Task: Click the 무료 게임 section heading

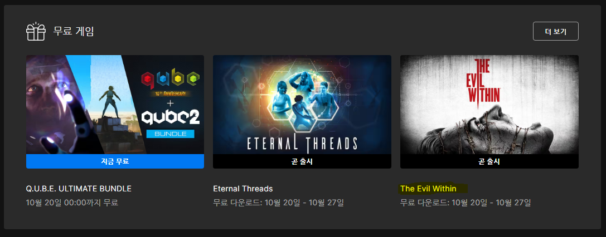Action: 74,31
